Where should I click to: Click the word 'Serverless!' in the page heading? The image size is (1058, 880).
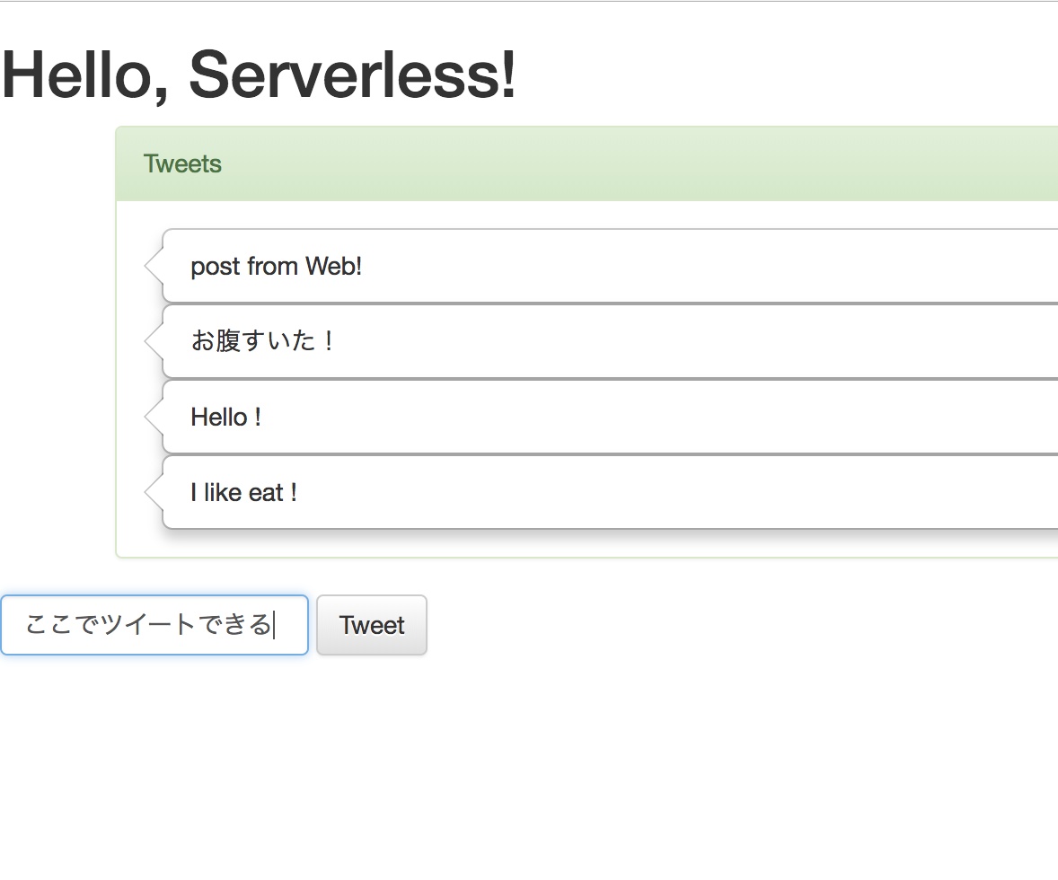[x=352, y=75]
